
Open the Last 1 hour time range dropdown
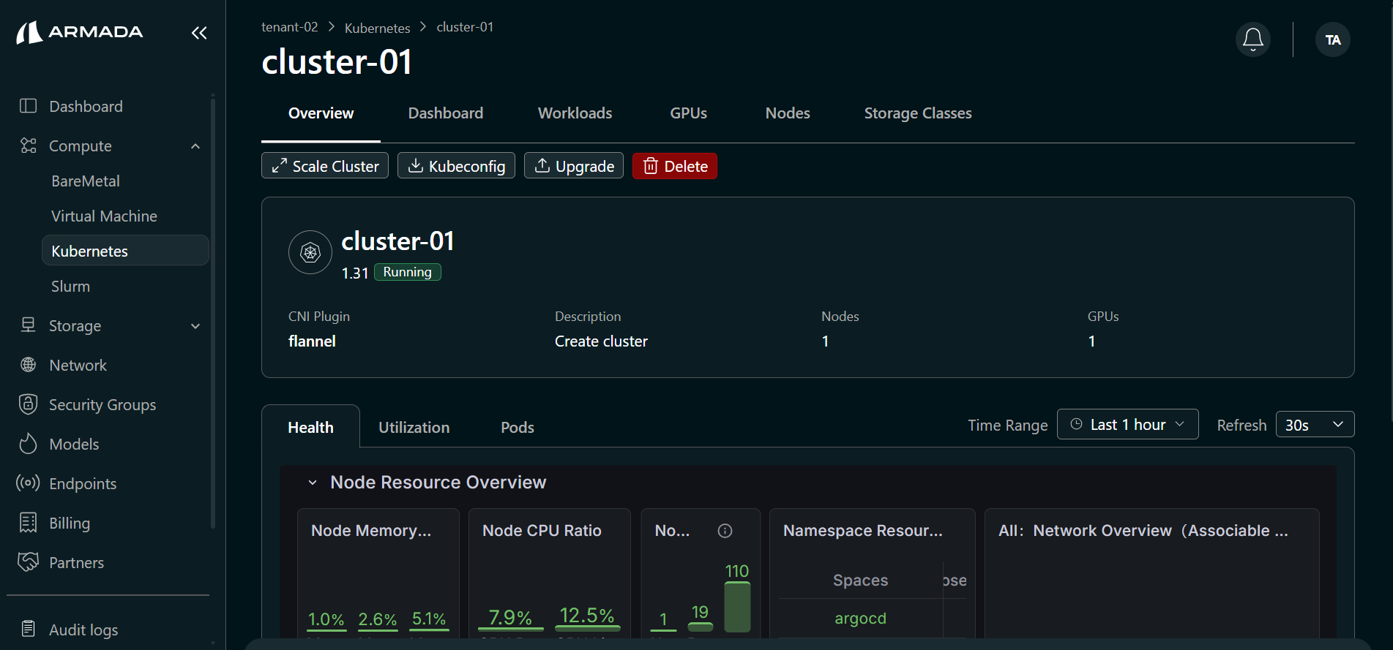[1127, 424]
